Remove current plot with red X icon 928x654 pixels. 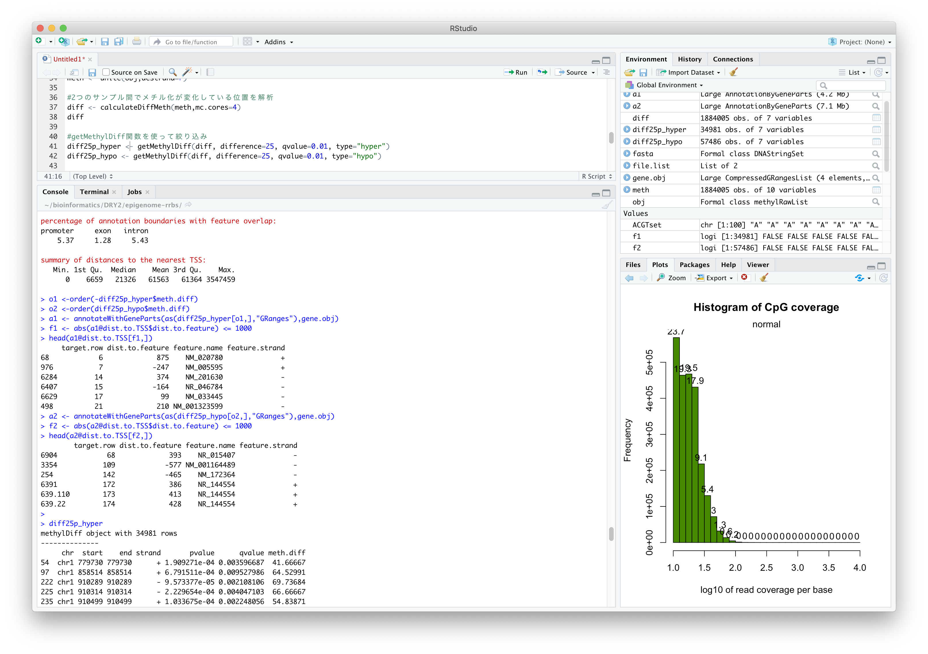click(744, 278)
